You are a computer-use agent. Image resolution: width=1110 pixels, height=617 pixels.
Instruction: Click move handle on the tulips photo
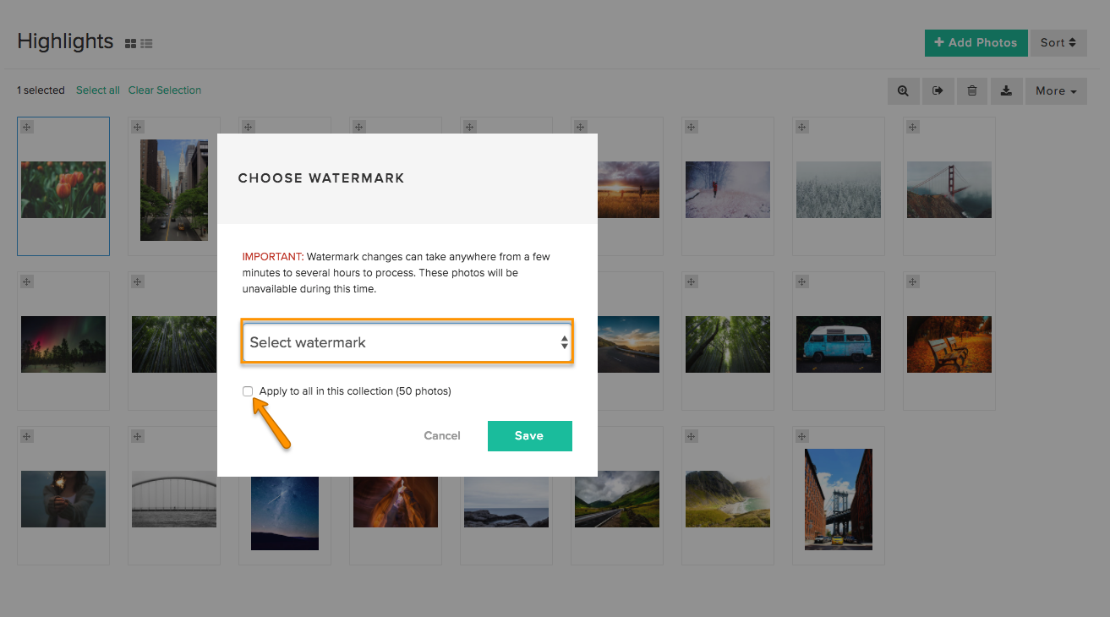pyautogui.click(x=26, y=127)
